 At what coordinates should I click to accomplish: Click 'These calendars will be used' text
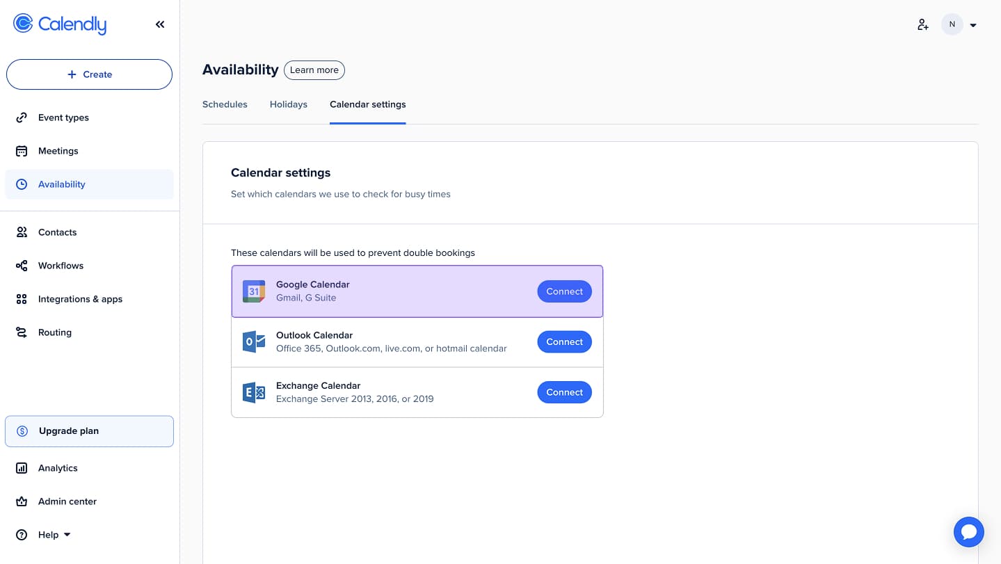[353, 253]
